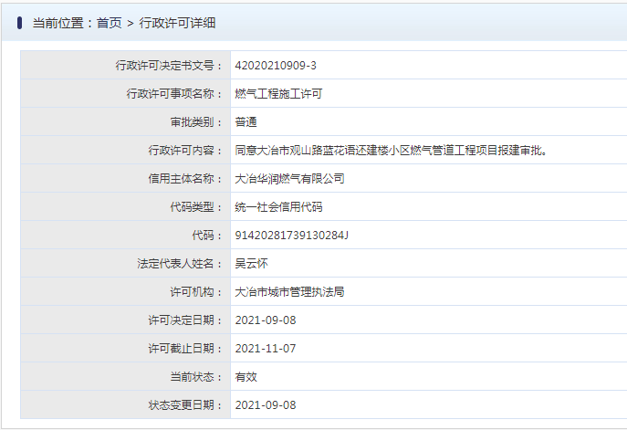Image resolution: width=627 pixels, height=430 pixels.
Task: Select document number 42020210909-3
Action: [276, 65]
